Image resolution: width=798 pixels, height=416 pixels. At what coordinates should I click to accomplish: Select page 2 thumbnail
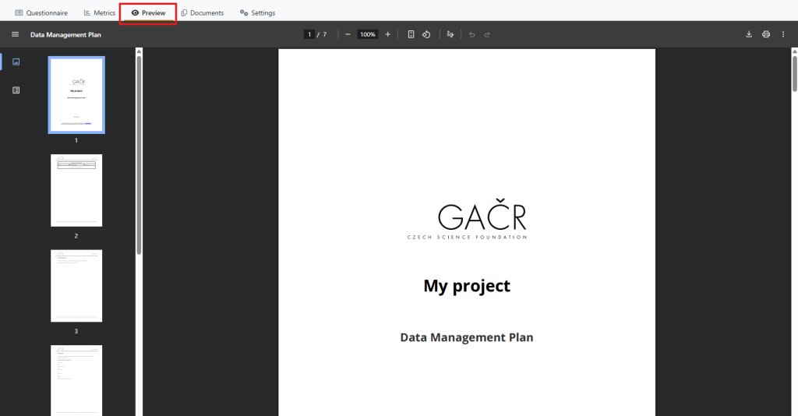[76, 190]
